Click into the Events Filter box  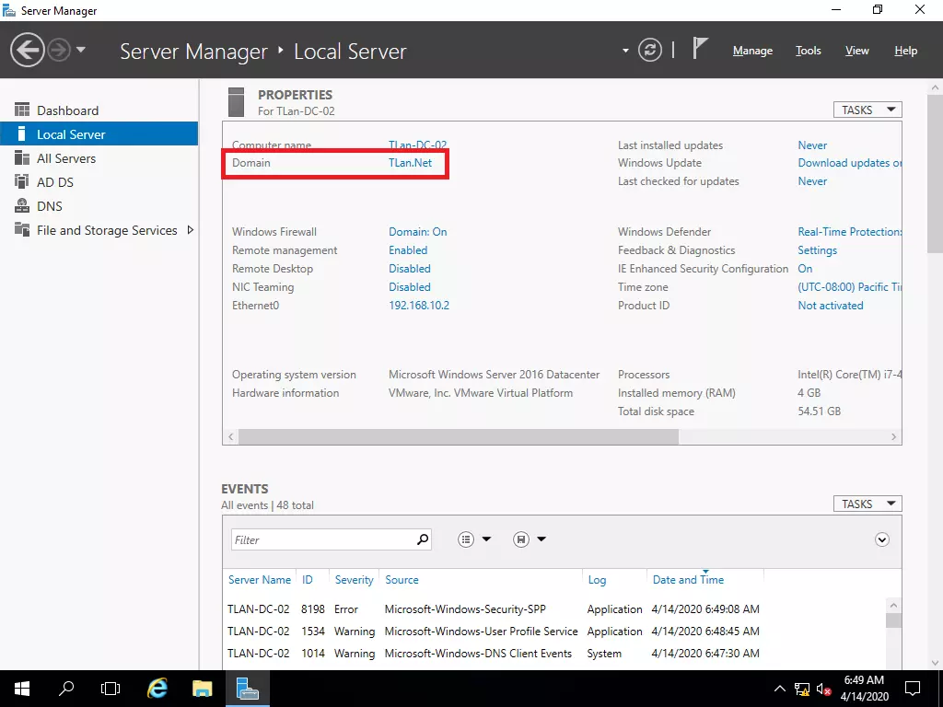tap(323, 539)
